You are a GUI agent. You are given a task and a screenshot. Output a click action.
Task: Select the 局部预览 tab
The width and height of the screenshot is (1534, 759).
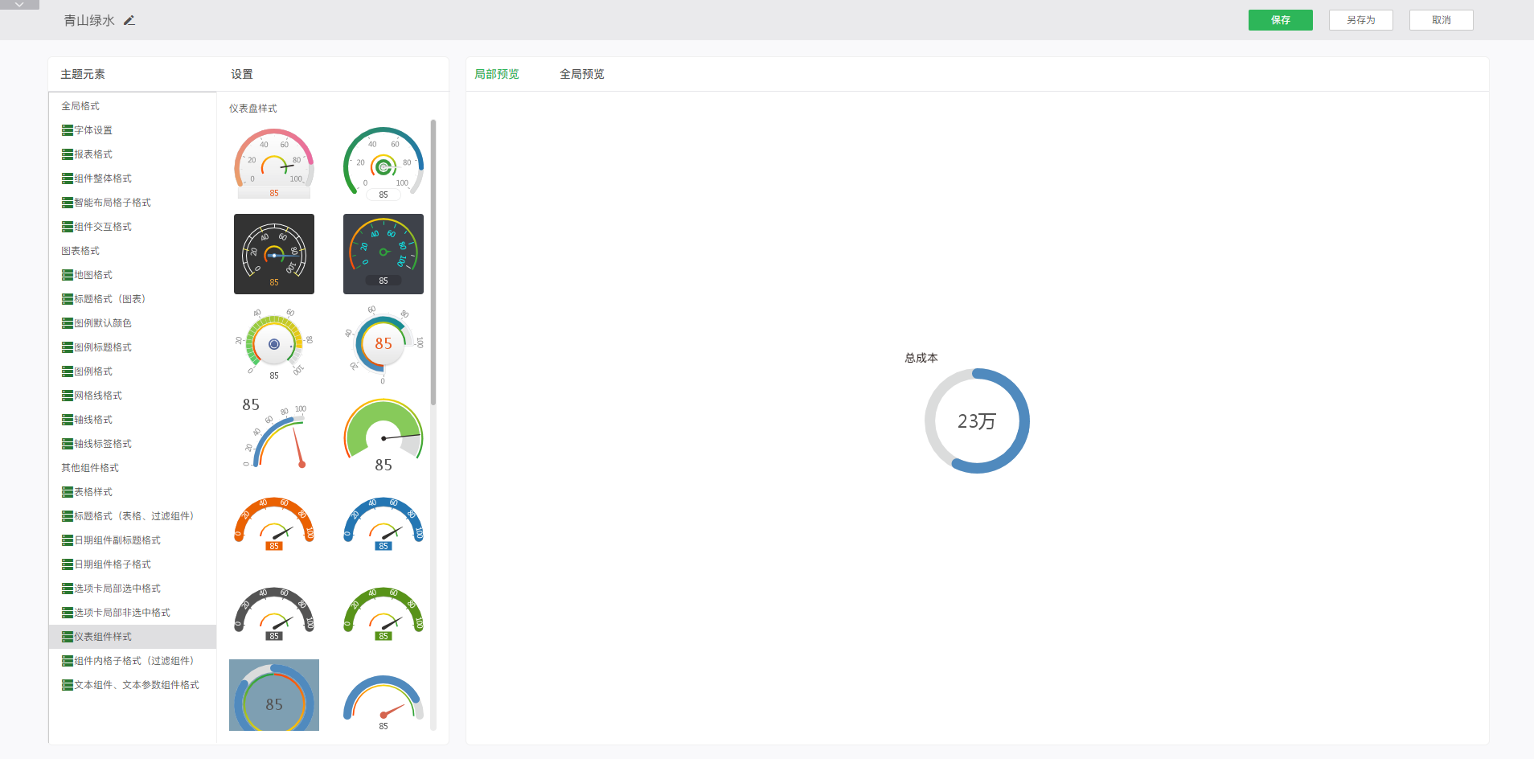pos(496,74)
